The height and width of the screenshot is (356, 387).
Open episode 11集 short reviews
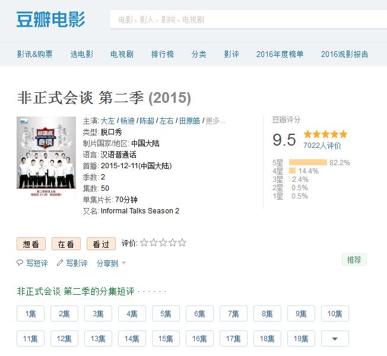(x=31, y=338)
